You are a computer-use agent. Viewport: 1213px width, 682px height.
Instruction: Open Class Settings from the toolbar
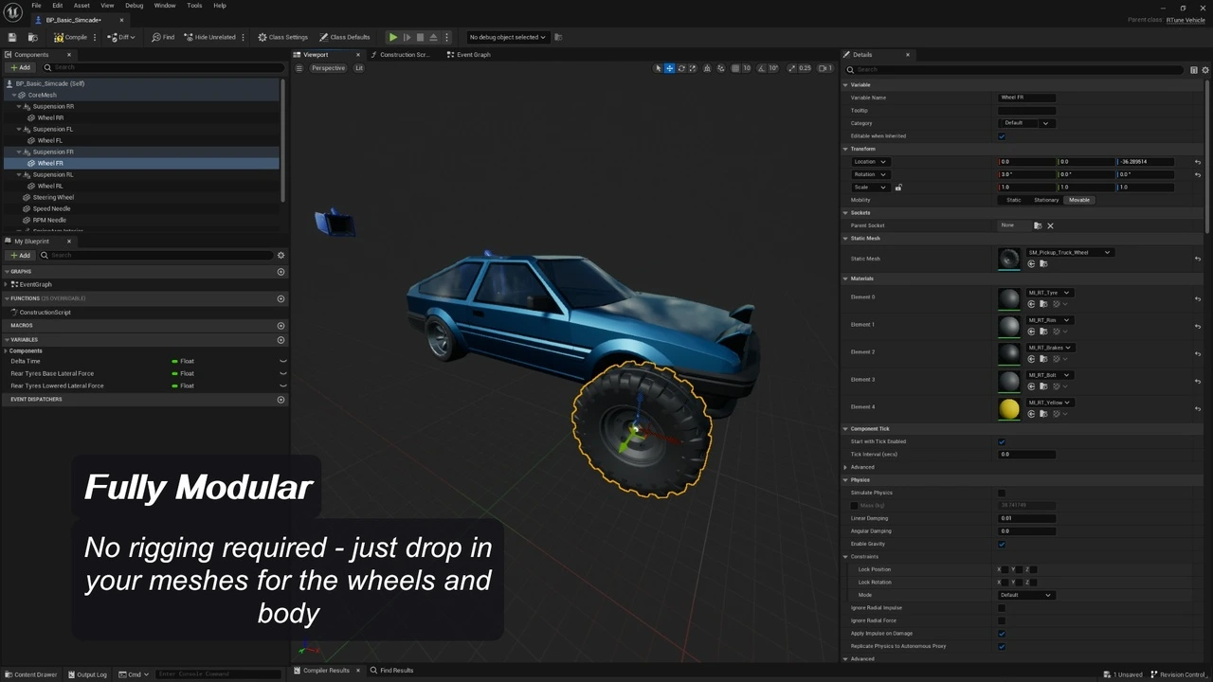pyautogui.click(x=282, y=37)
